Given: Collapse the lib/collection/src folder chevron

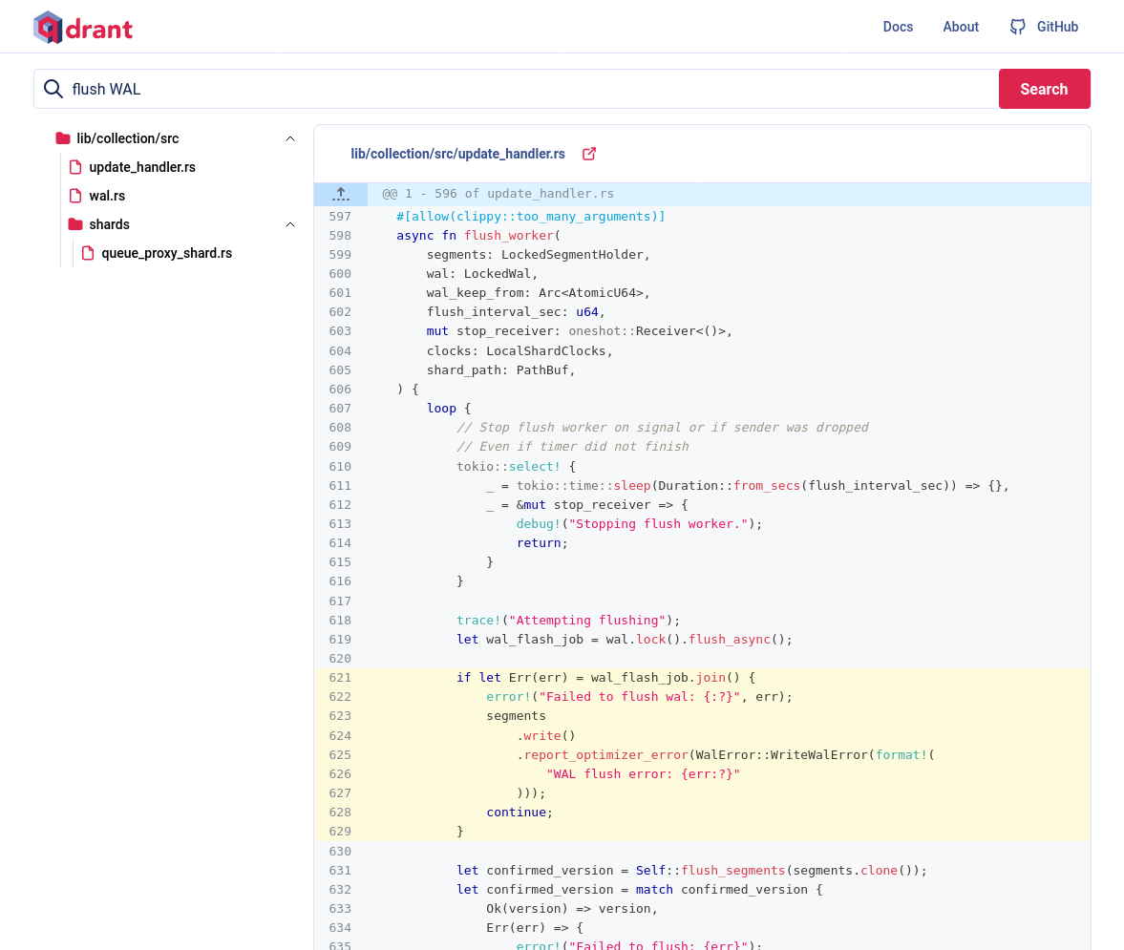Looking at the screenshot, I should (290, 138).
